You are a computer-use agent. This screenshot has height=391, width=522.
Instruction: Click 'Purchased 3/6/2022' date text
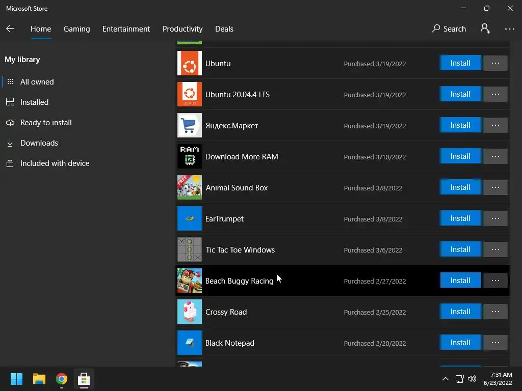pos(373,250)
